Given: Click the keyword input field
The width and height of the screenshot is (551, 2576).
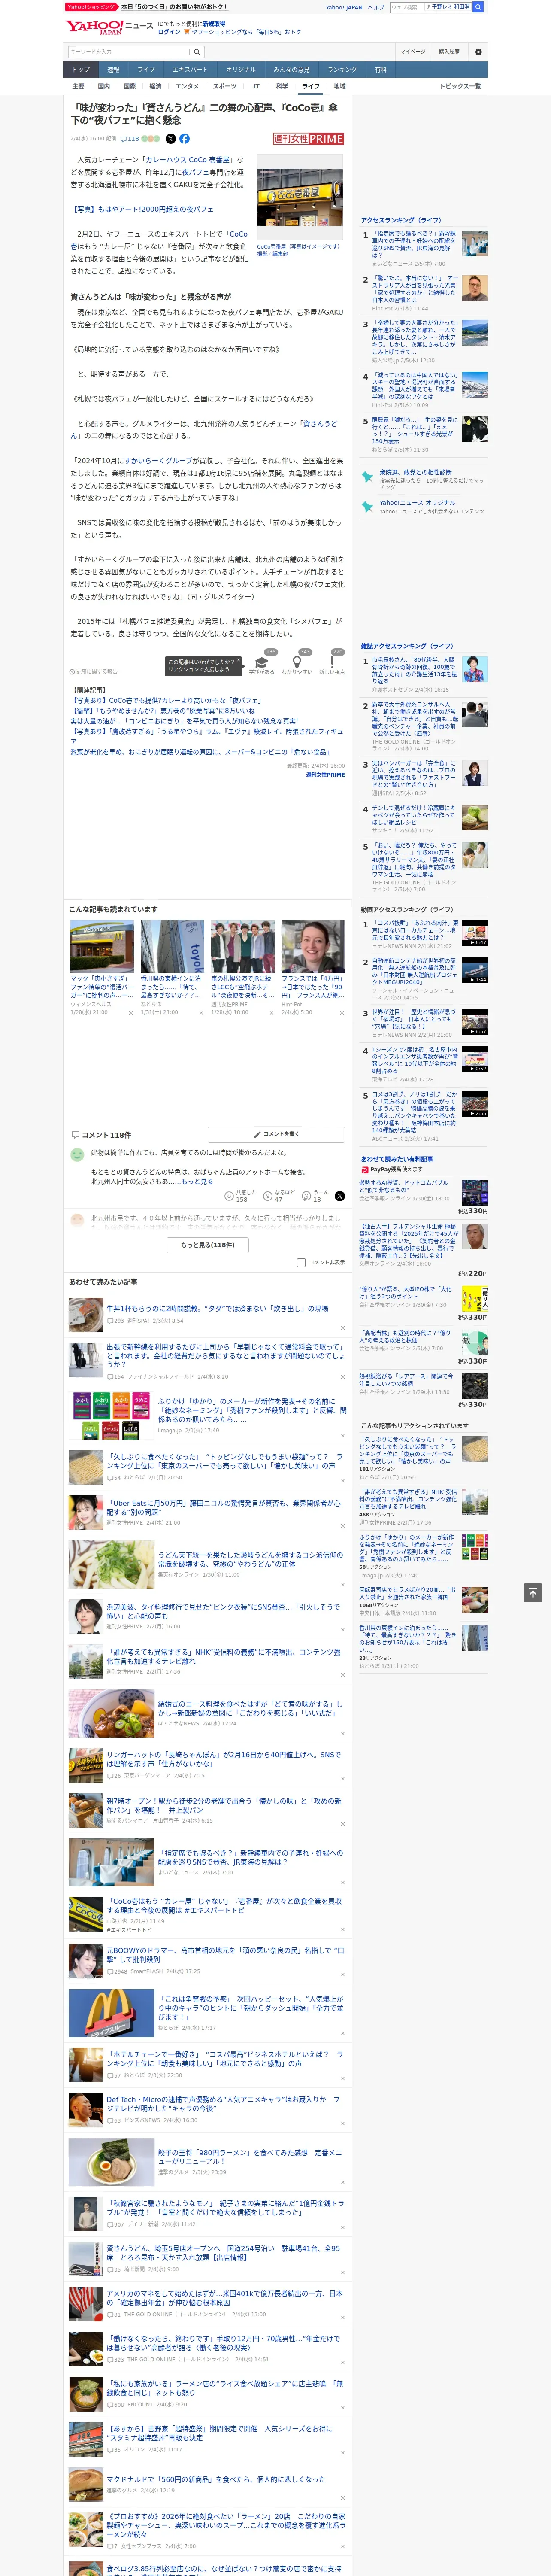Looking at the screenshot, I should 129,52.
